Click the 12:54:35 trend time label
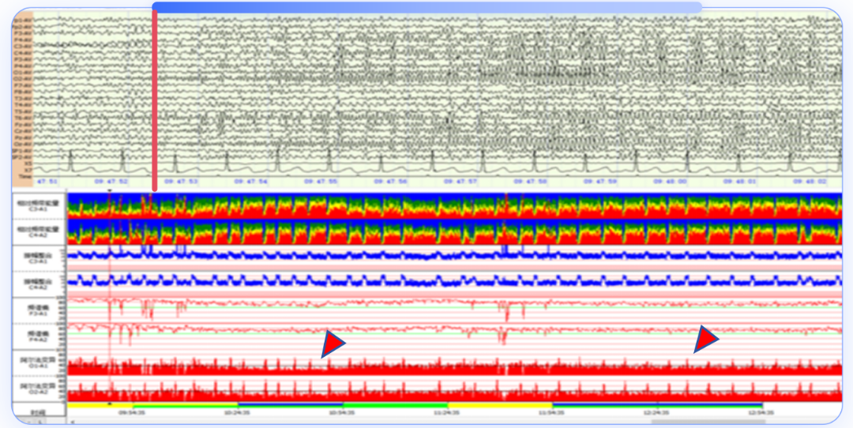 click(x=761, y=413)
